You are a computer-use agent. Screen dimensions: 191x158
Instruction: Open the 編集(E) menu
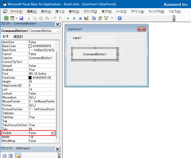pyautogui.click(x=32, y=12)
